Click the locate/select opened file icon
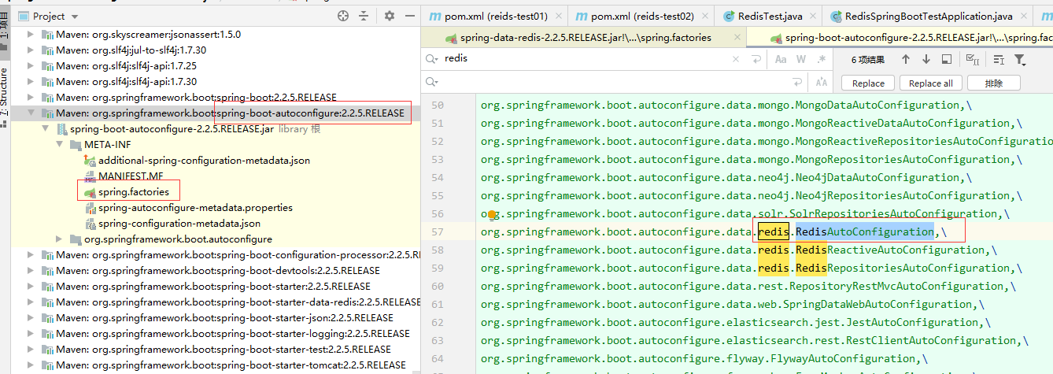The width and height of the screenshot is (1053, 374). click(x=343, y=16)
